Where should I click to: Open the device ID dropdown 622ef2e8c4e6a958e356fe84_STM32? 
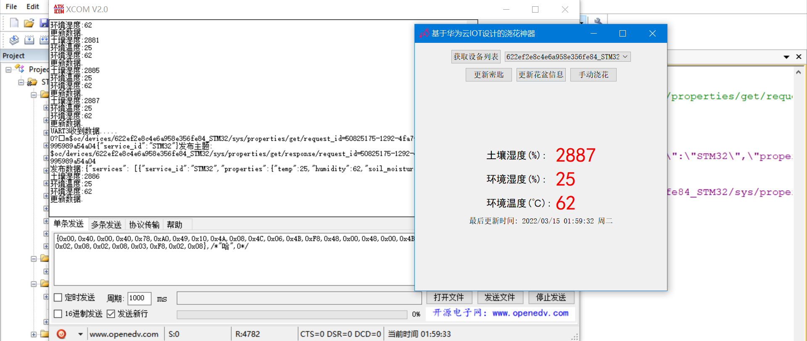(567, 57)
